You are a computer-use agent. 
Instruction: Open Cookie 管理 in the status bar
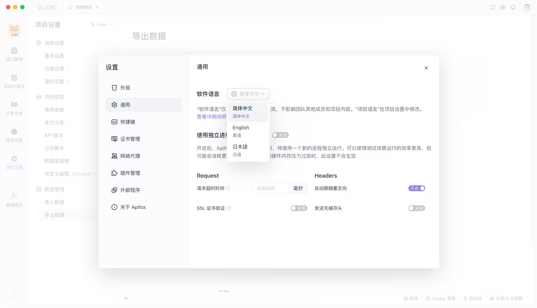(441, 299)
